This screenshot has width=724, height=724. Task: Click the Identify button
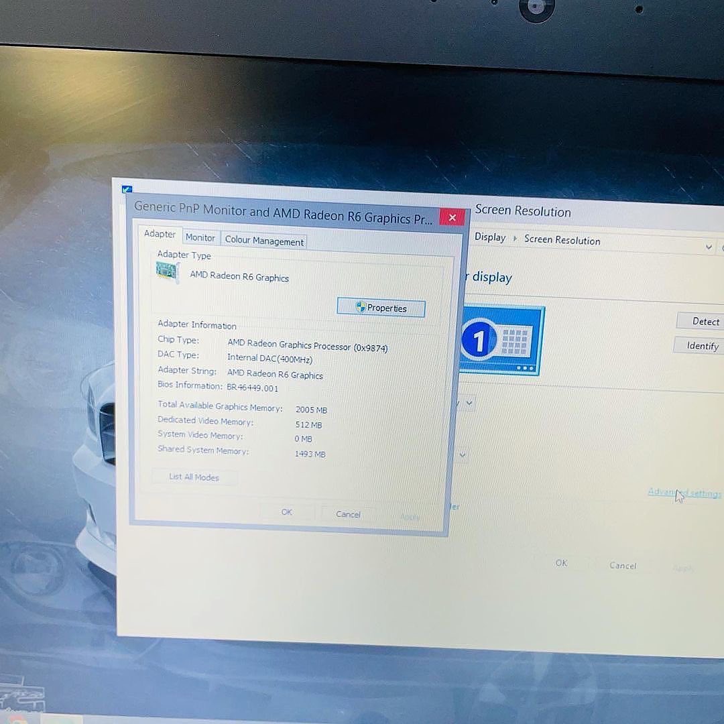click(x=701, y=346)
